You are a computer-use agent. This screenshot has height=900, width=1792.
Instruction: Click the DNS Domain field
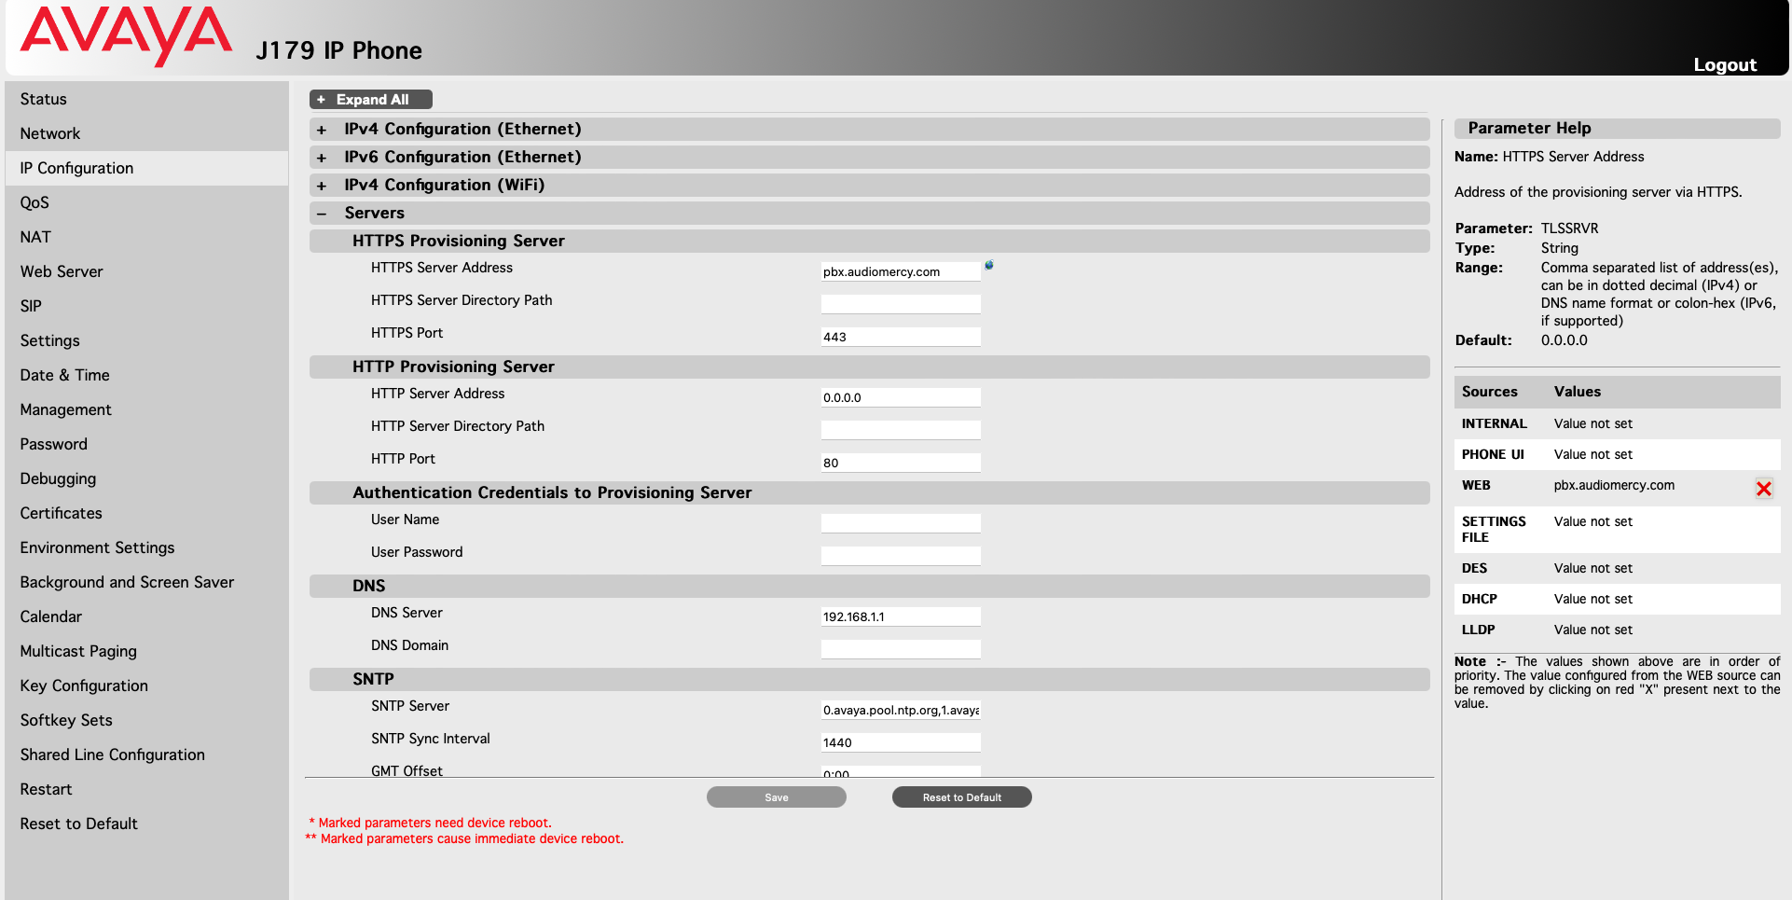pyautogui.click(x=901, y=649)
